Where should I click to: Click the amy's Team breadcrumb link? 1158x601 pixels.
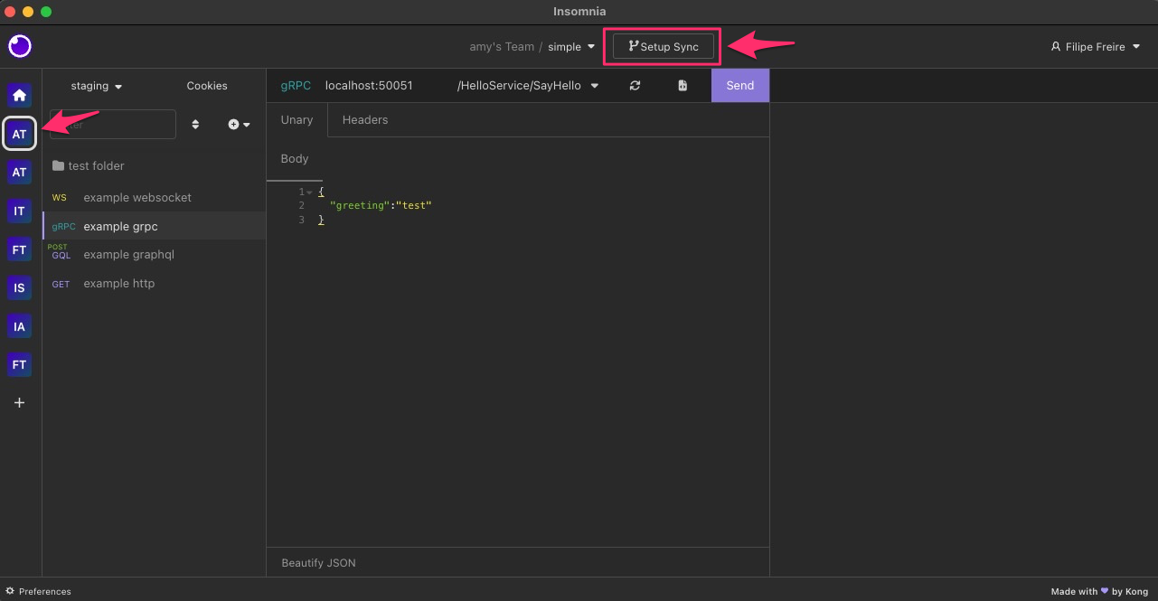pos(502,47)
